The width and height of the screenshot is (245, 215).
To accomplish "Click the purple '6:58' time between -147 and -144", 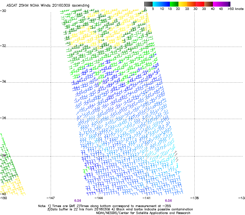I will click(x=77, y=201).
